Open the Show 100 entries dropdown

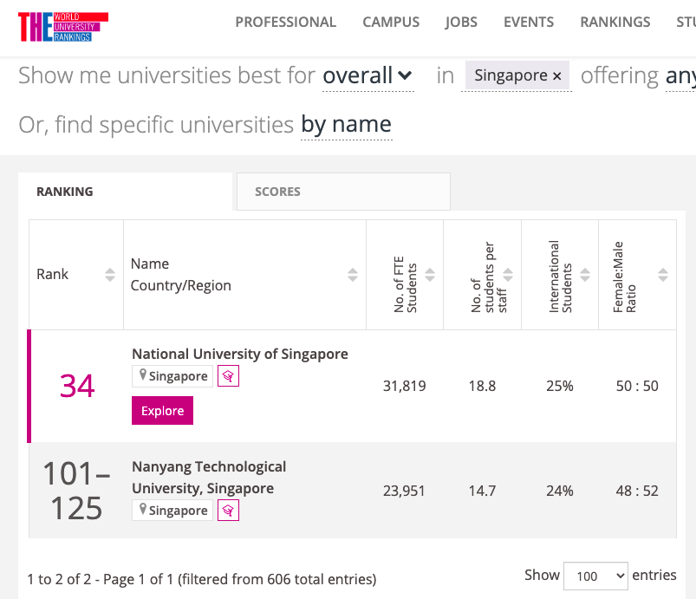click(x=595, y=576)
